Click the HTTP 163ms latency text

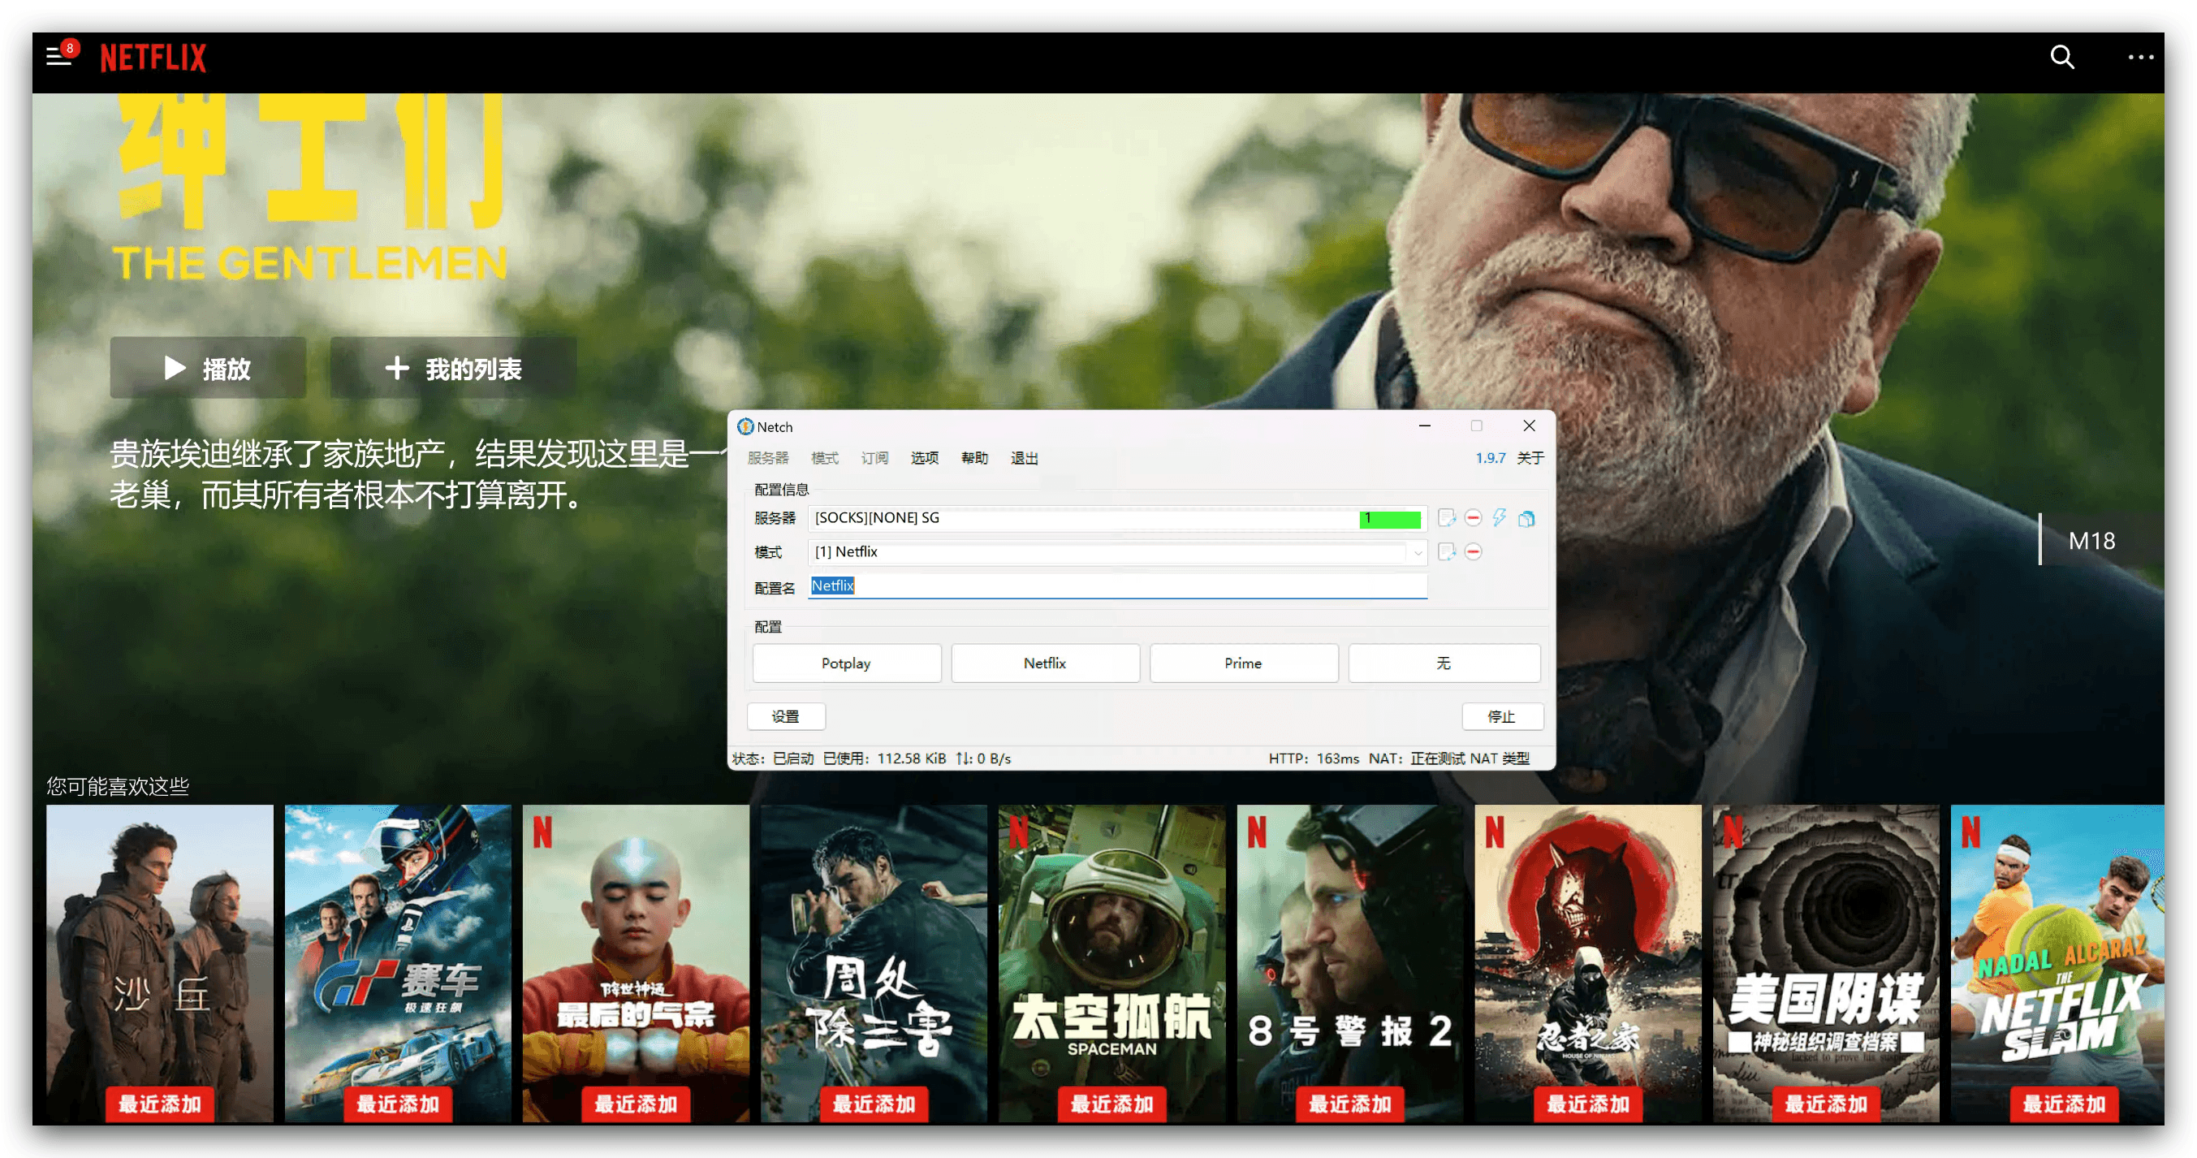click(x=1314, y=758)
